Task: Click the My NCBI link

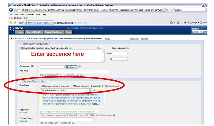Action: [195, 29]
